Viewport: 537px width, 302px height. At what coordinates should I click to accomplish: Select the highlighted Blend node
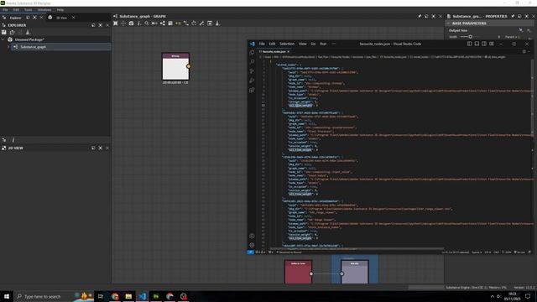coord(355,272)
